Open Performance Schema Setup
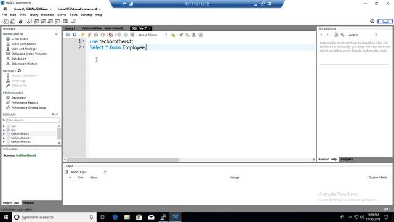394x222 pixels. click(x=29, y=107)
